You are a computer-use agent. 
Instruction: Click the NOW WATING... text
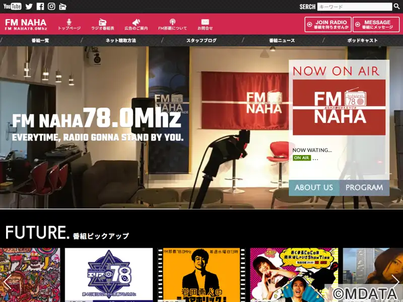pyautogui.click(x=312, y=150)
